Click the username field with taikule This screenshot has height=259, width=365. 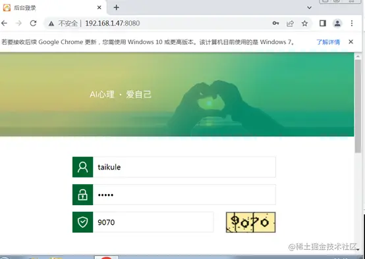tap(184, 167)
